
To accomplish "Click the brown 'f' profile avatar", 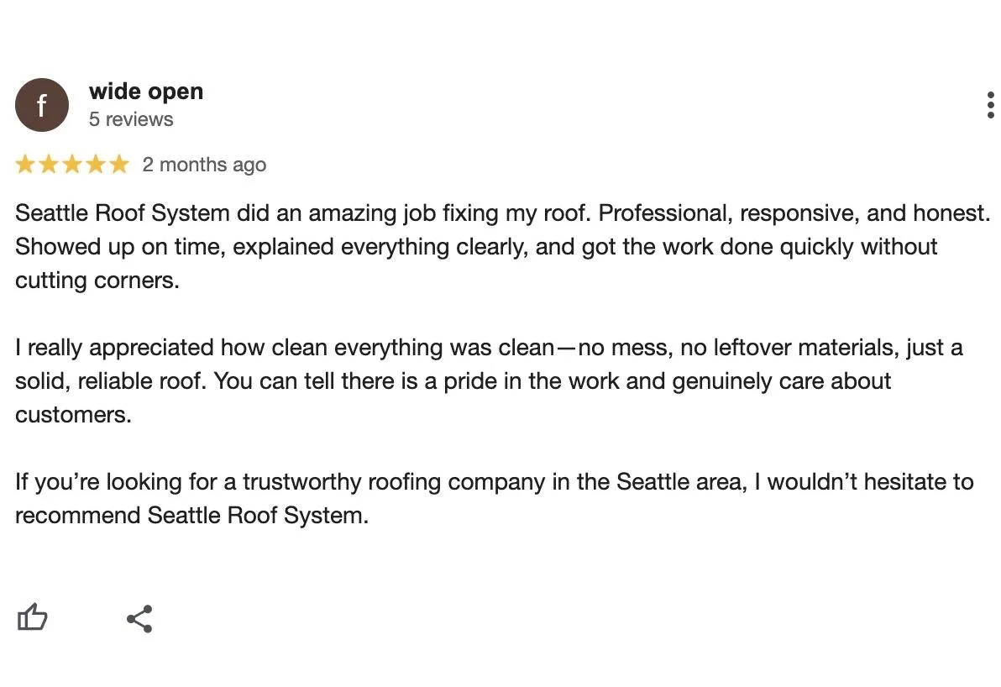I will click(42, 105).
